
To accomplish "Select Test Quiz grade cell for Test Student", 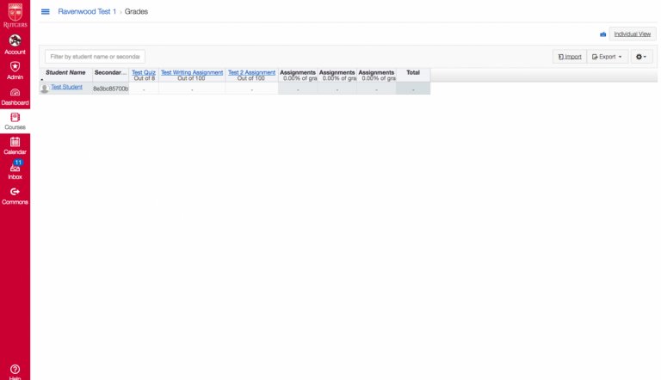I will [144, 89].
